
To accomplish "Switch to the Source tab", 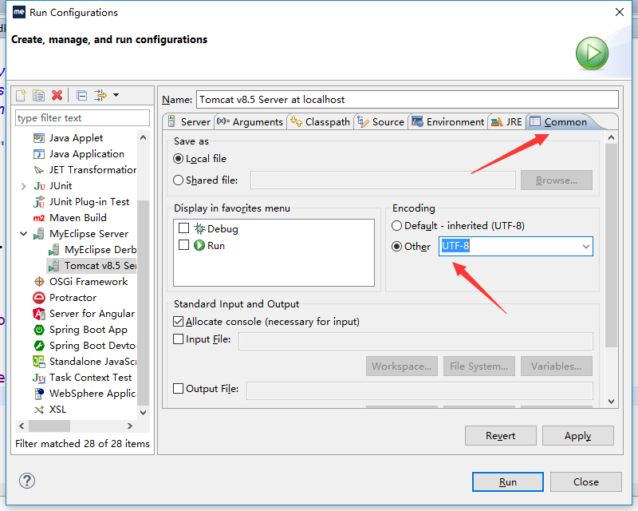I will tap(381, 122).
